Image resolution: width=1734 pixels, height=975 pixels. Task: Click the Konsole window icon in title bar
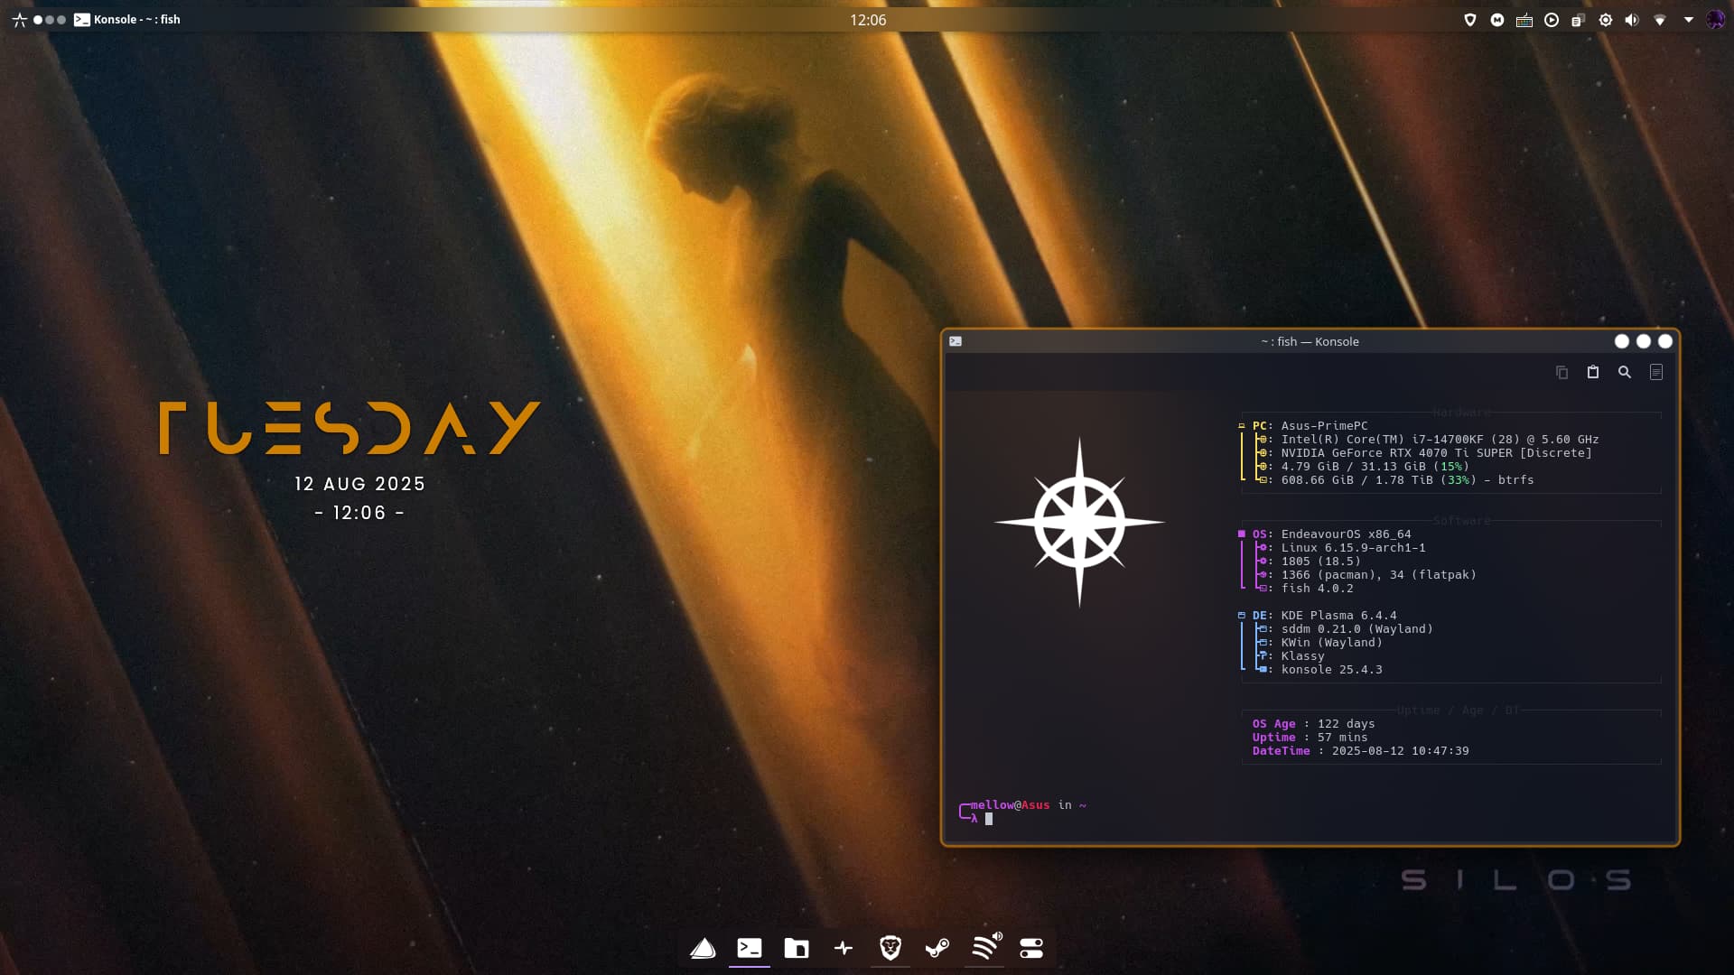click(x=956, y=341)
